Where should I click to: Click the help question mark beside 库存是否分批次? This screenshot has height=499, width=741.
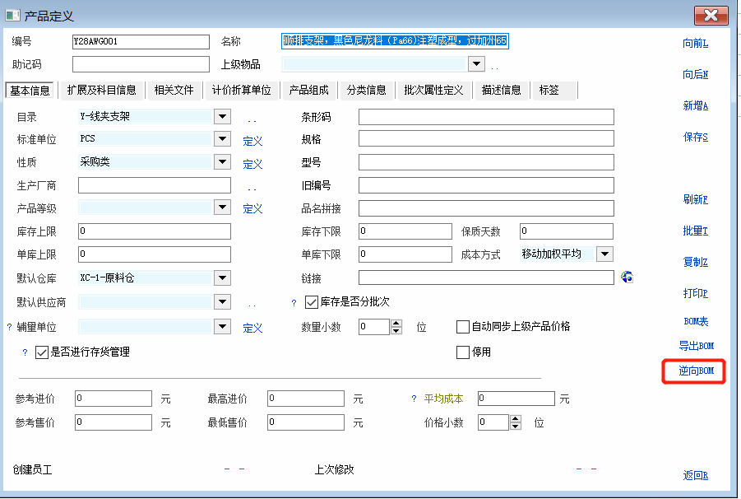pyautogui.click(x=294, y=303)
